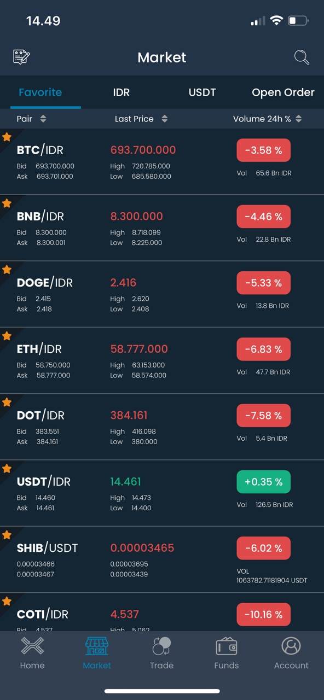
Task: Toggle the favorite star on DOGE/IDR
Action: 7,270
